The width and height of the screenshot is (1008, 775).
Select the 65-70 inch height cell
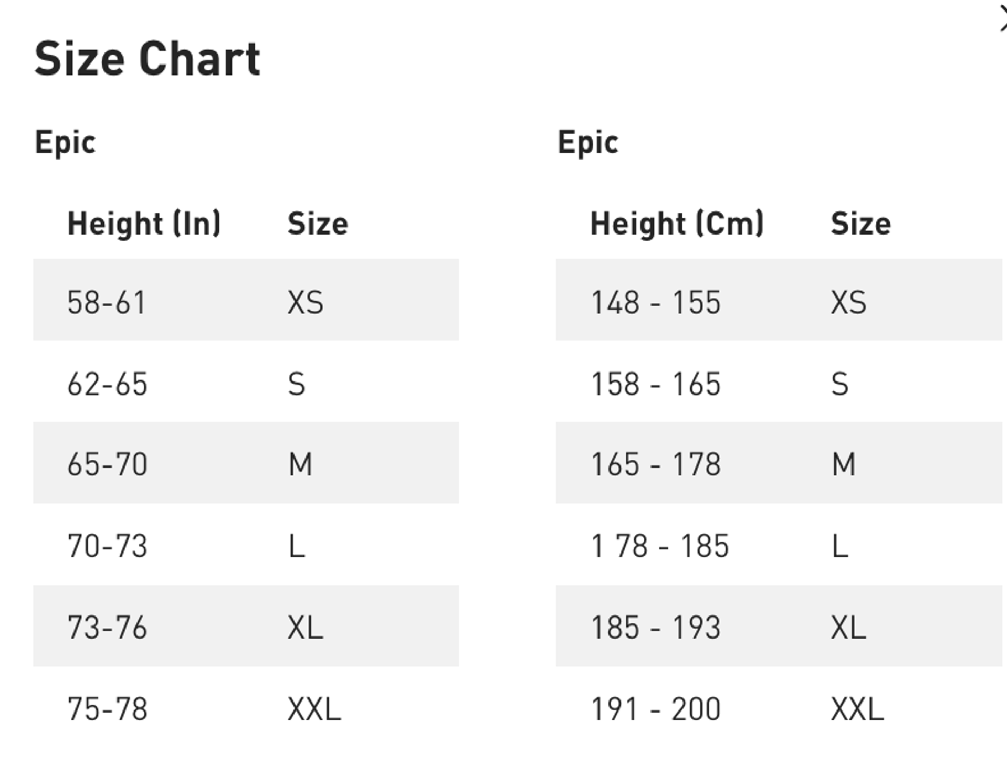107,464
